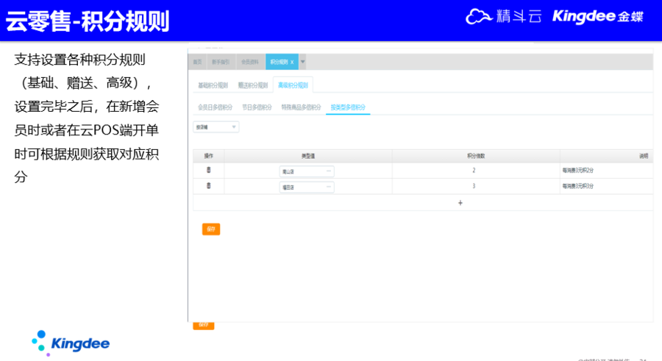Click the orange 保存 button
The width and height of the screenshot is (662, 361).
pyautogui.click(x=211, y=229)
